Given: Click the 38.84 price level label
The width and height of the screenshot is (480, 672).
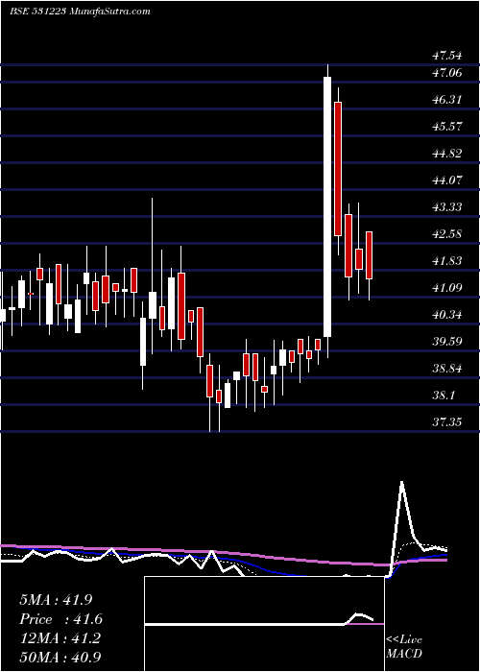Looking at the screenshot, I should point(447,368).
